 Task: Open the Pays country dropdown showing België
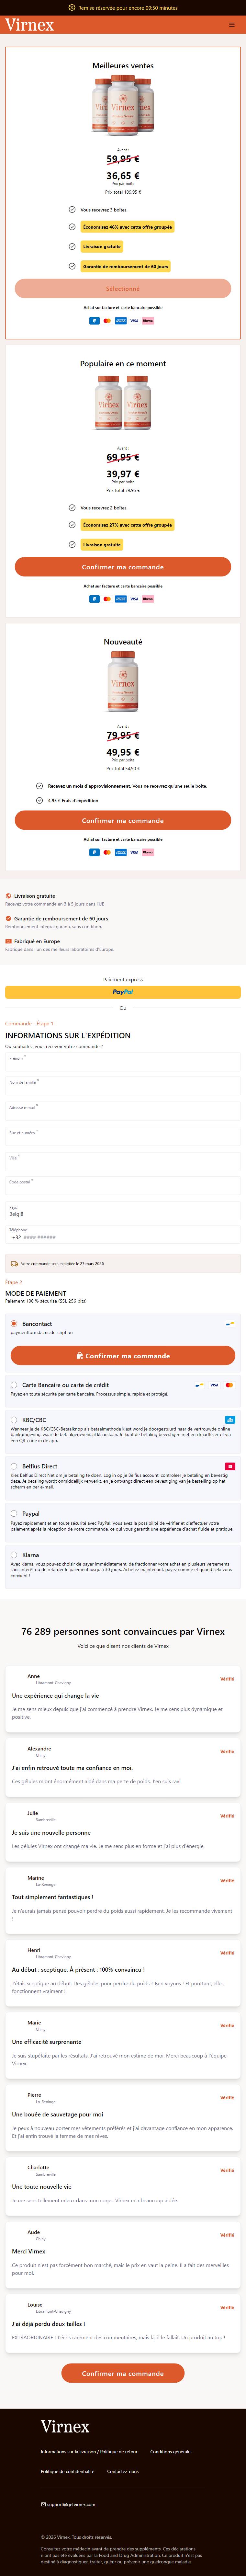(x=123, y=1211)
